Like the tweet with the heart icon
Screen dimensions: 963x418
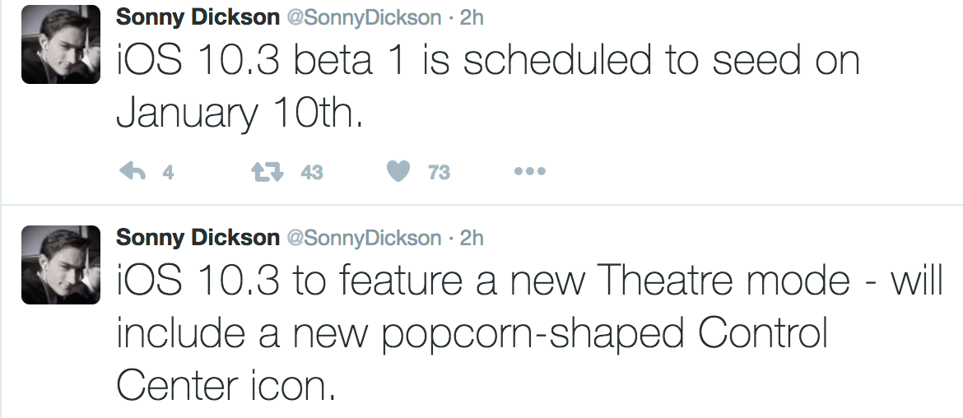[x=398, y=172]
